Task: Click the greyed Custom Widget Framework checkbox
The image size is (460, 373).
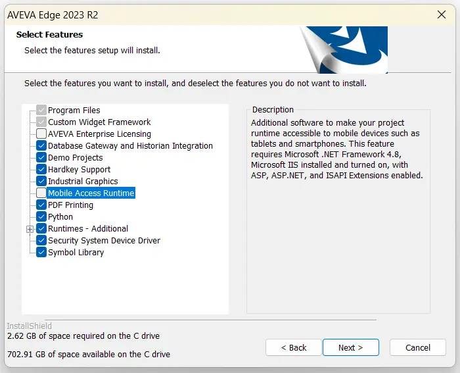Action: click(x=41, y=122)
